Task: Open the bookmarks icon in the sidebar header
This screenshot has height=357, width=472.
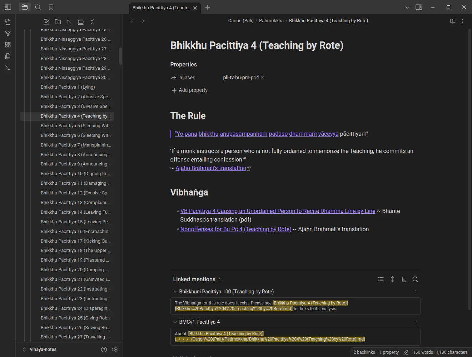Action: pyautogui.click(x=51, y=7)
